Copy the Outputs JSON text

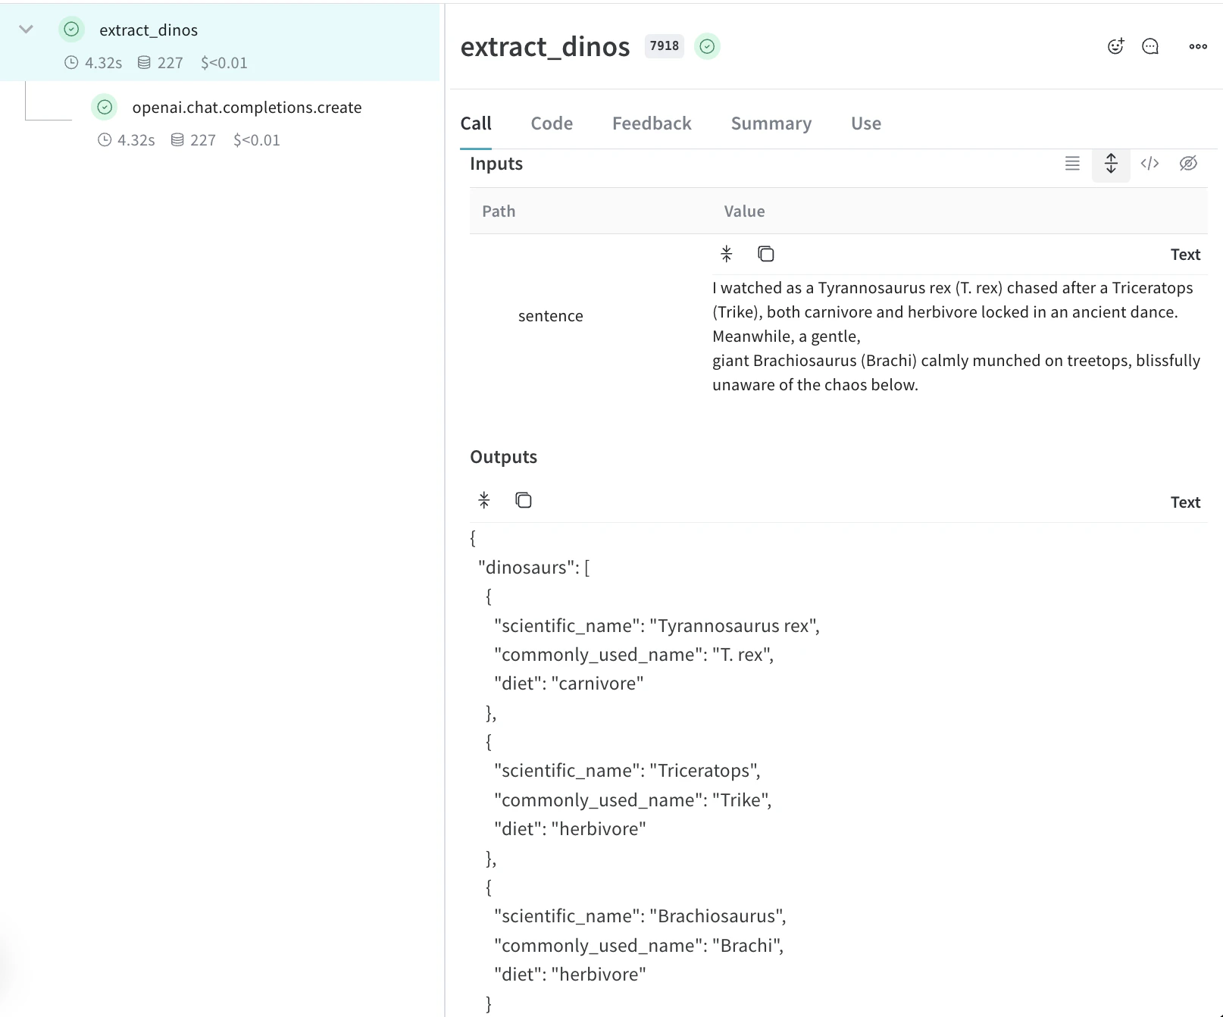pos(524,500)
